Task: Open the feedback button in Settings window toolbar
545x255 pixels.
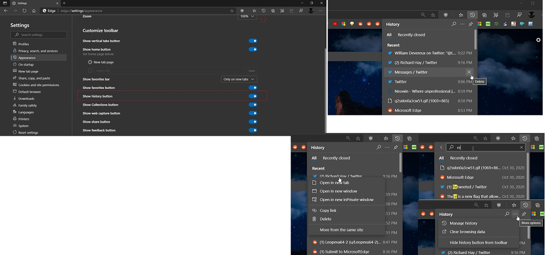Action: (x=301, y=11)
